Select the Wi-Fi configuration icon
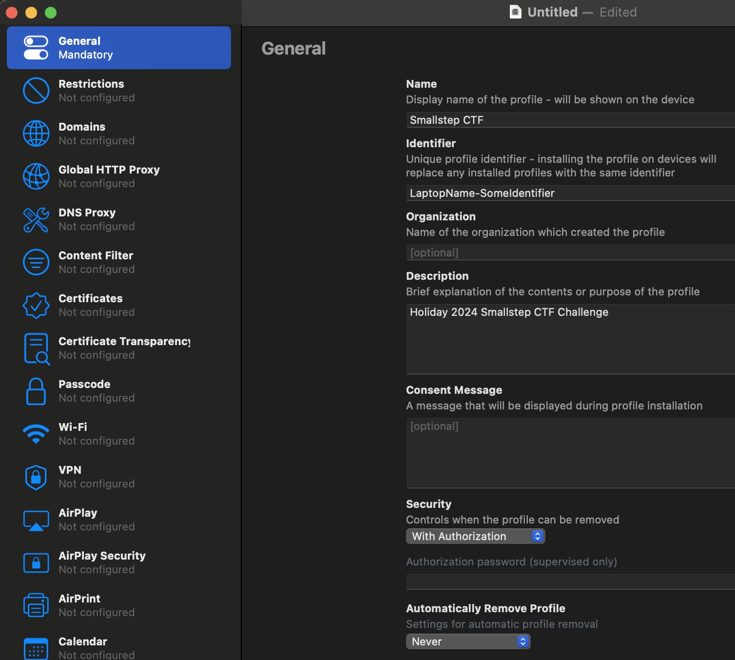The image size is (735, 660). coord(36,433)
